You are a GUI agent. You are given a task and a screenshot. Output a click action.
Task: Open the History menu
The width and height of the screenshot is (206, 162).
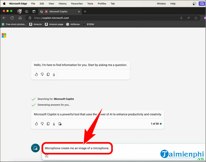[x=62, y=4]
